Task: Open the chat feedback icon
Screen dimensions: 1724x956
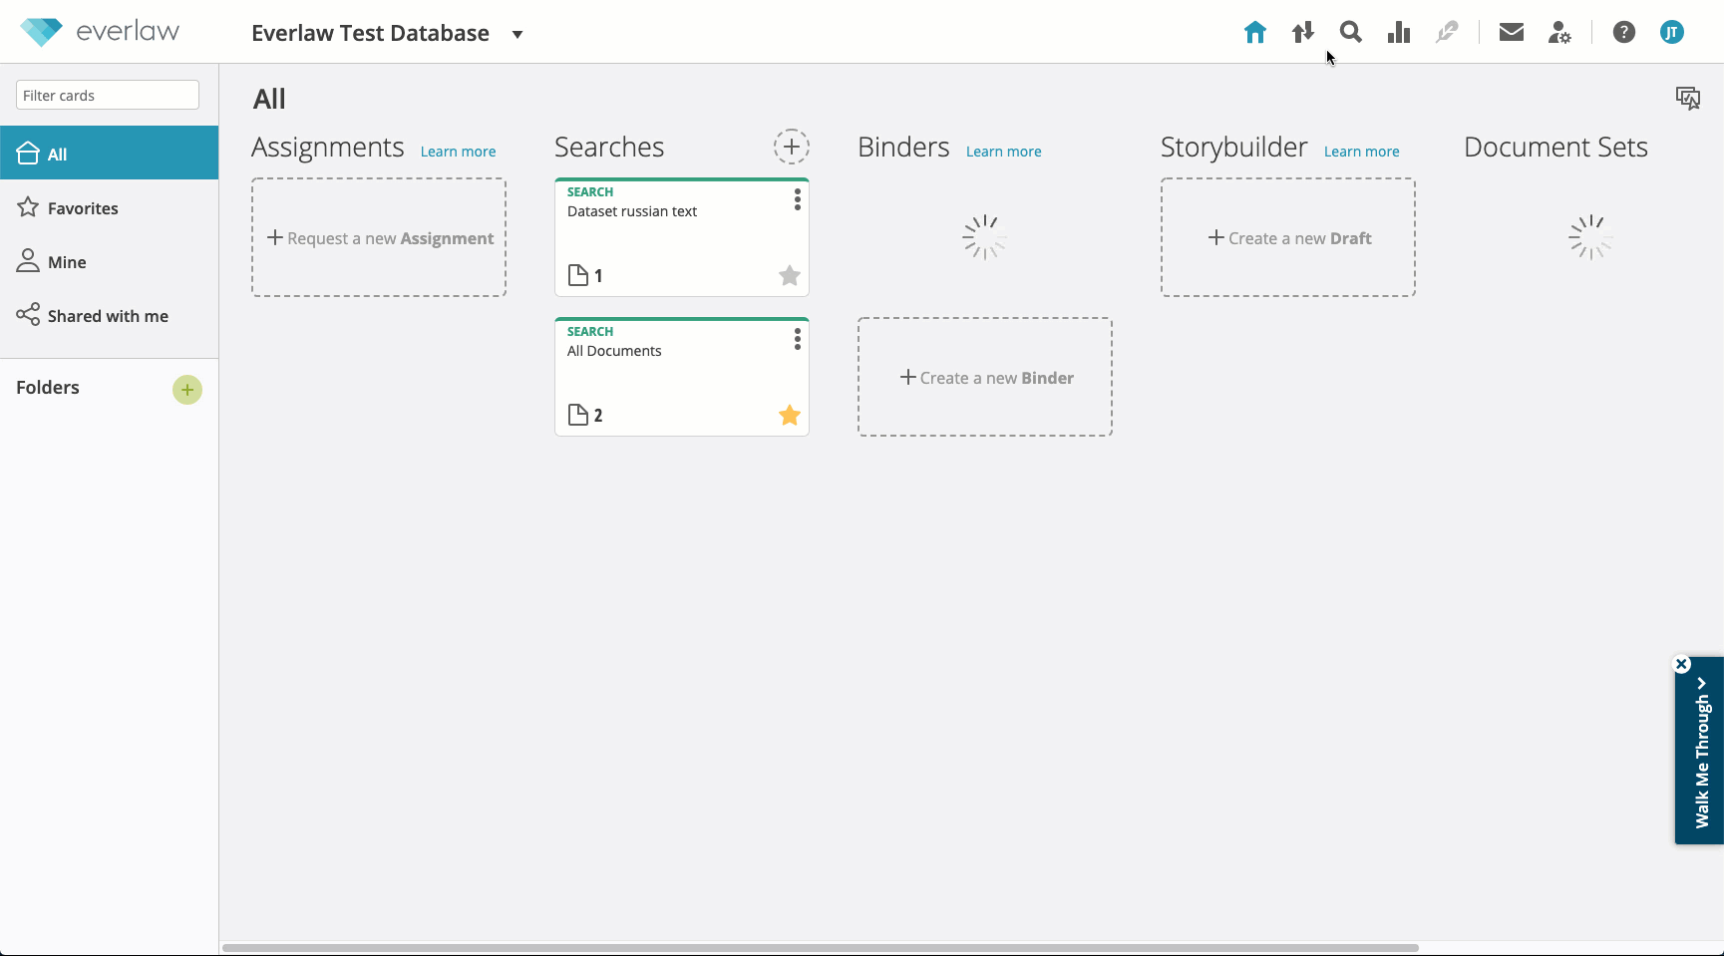Action: (x=1687, y=98)
